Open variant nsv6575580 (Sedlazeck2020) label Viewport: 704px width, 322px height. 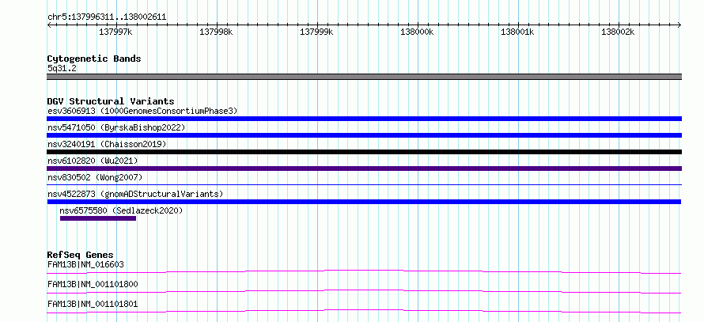click(x=121, y=210)
